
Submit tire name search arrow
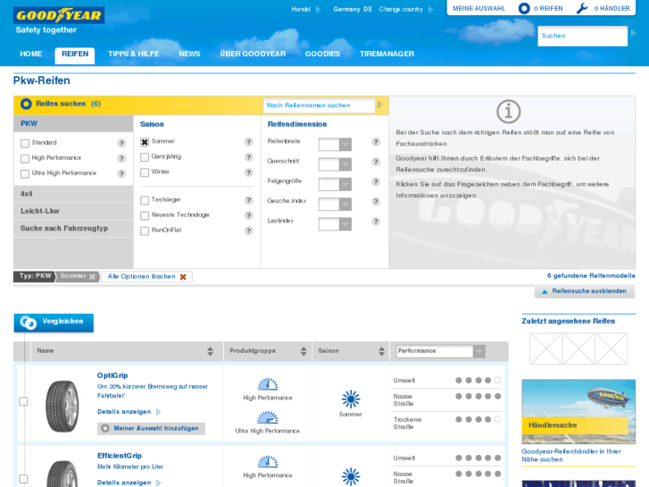tap(379, 105)
